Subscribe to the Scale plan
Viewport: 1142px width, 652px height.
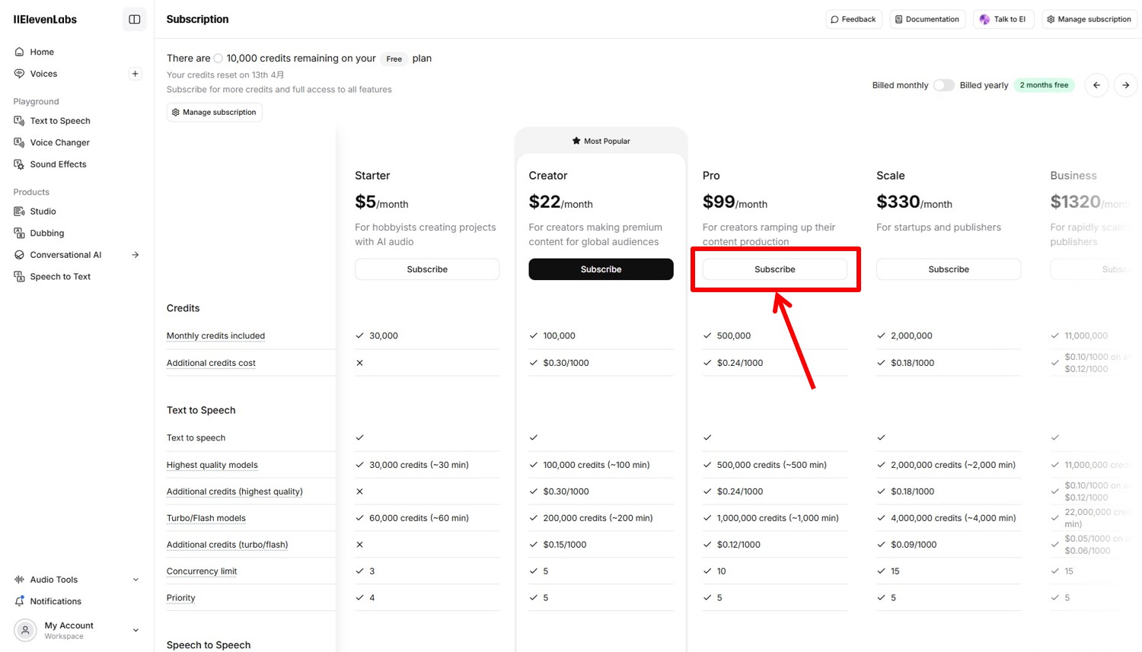point(949,269)
